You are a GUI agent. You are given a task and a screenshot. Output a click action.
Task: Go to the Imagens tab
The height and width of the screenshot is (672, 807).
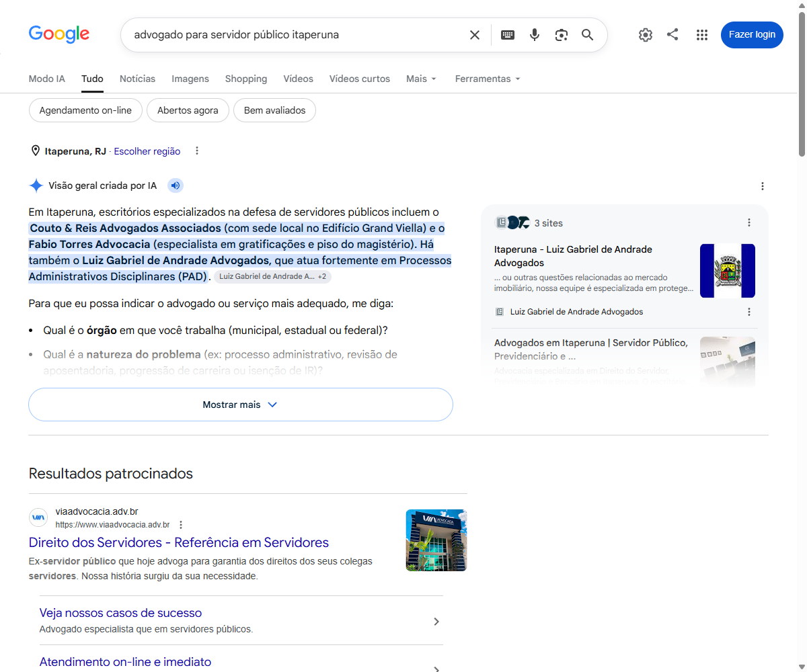point(190,79)
